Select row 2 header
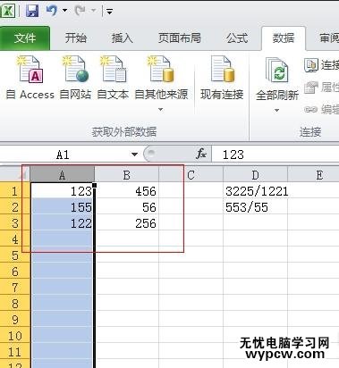This screenshot has height=368, width=339. tap(15, 207)
